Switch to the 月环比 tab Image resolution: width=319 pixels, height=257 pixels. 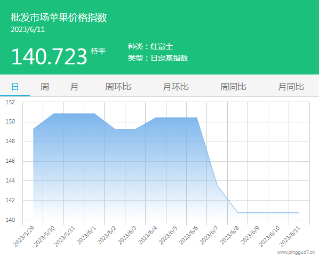click(176, 87)
